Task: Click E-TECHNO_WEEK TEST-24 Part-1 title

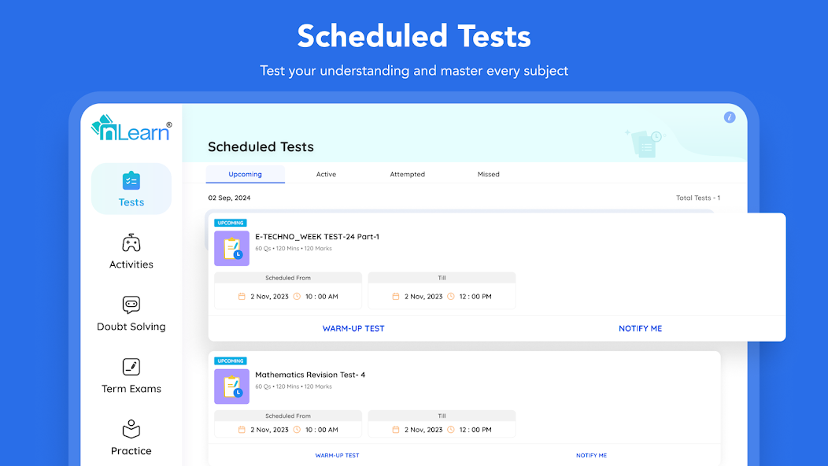Action: click(x=317, y=237)
